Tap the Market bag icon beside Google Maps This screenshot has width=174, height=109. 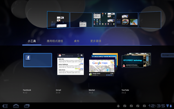90,74
